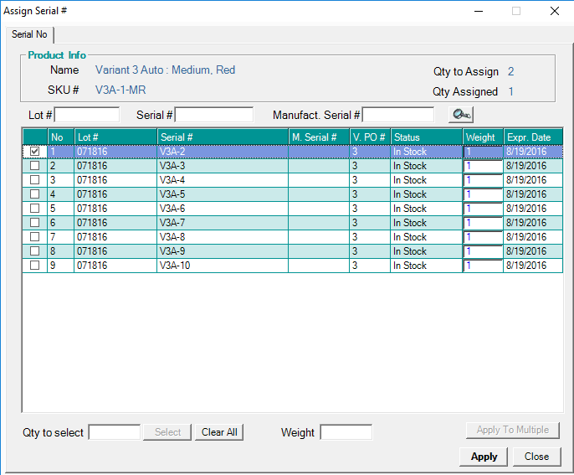Maximize the Assign Serial # window
Image resolution: width=574 pixels, height=475 pixels.
coord(516,11)
